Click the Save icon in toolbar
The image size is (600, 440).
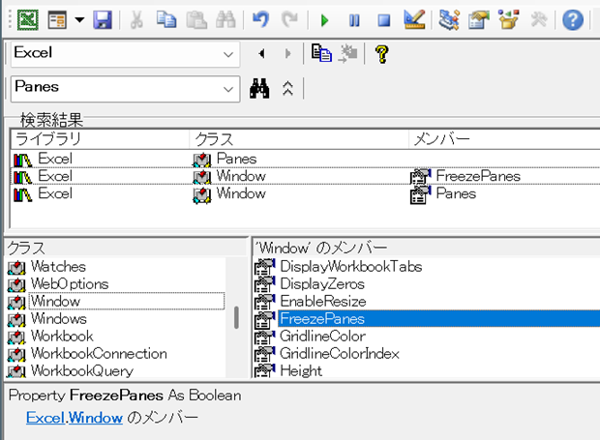pos(103,18)
